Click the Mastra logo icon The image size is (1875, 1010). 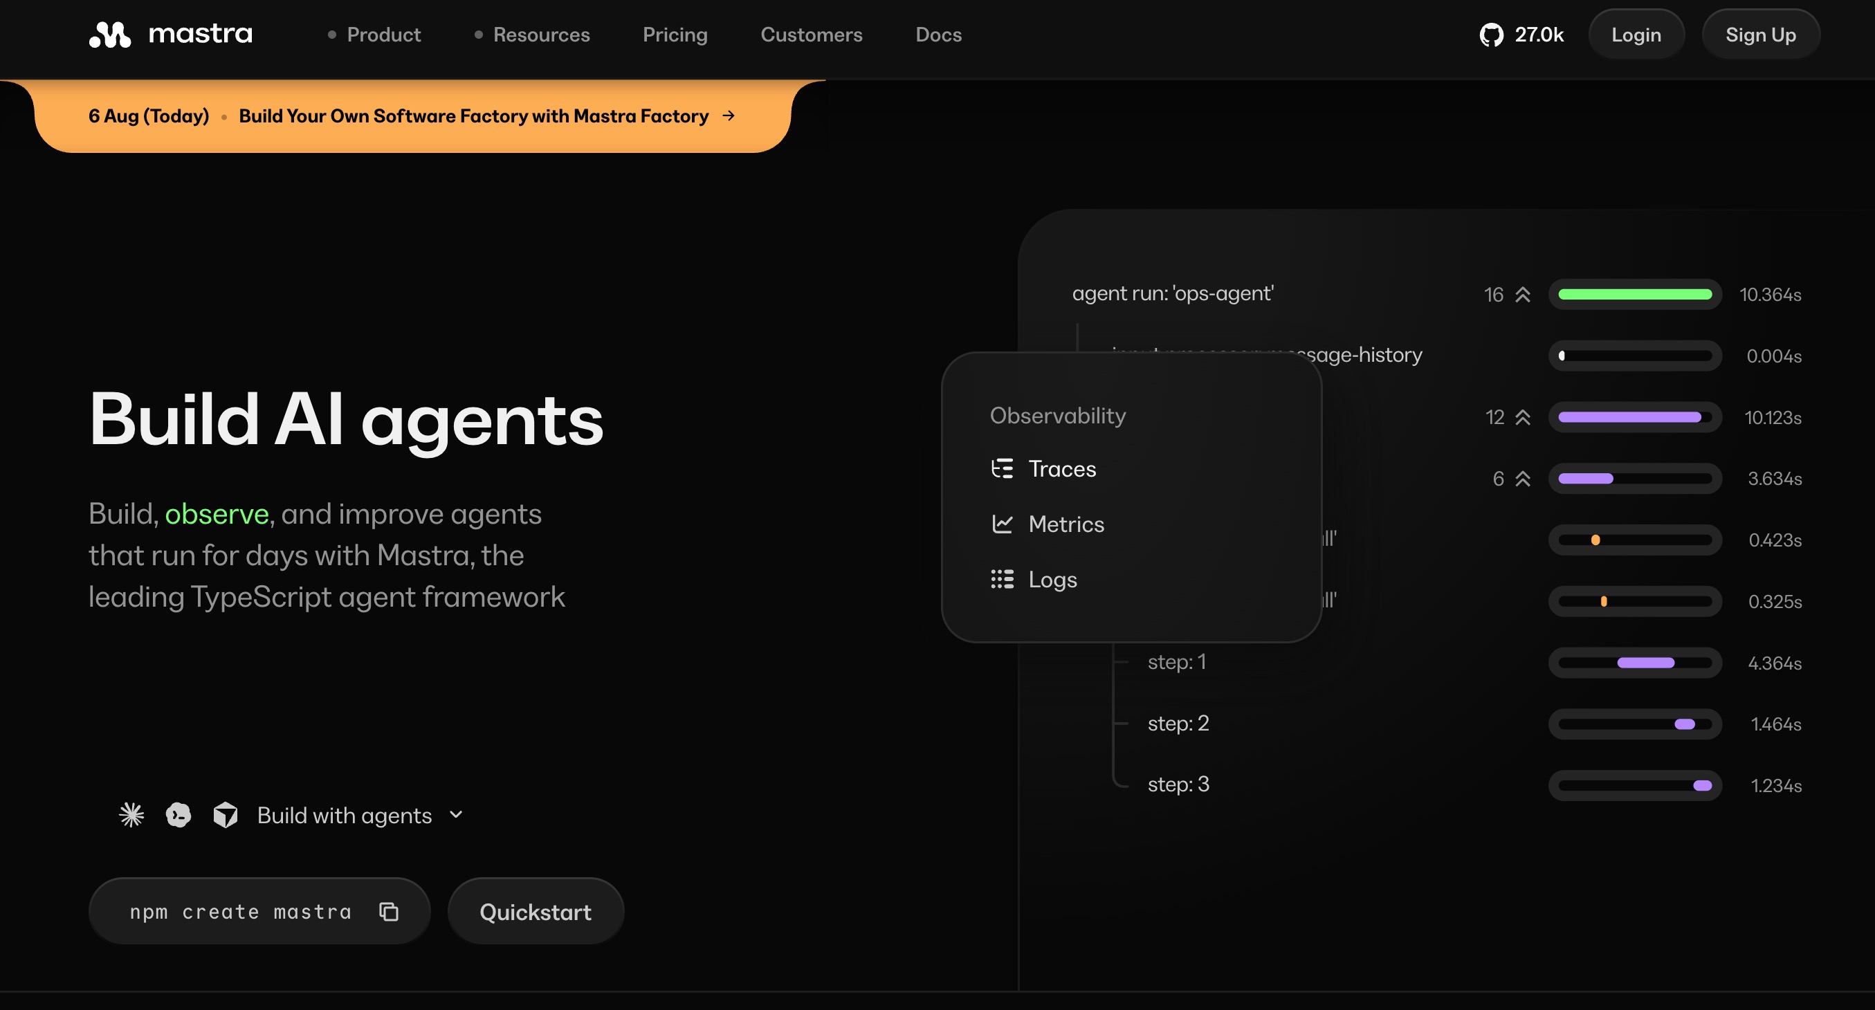click(x=110, y=34)
